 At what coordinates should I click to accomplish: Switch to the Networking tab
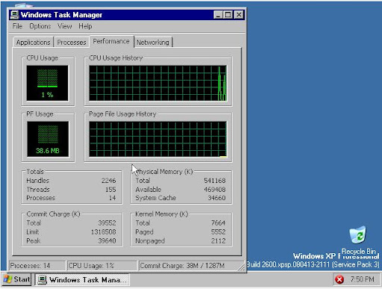153,43
